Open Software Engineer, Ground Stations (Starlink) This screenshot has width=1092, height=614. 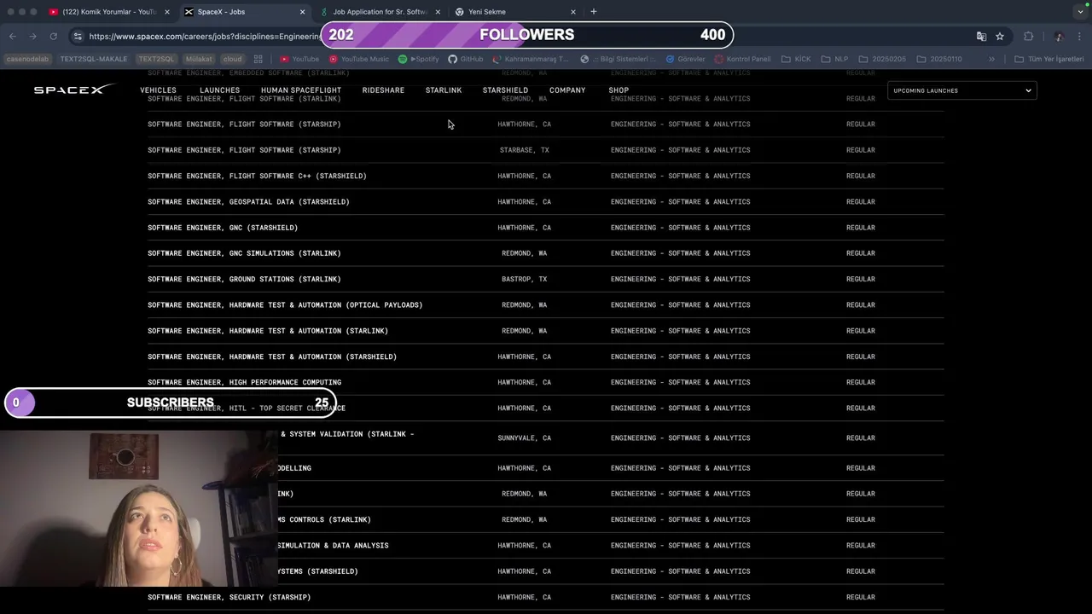coord(244,279)
